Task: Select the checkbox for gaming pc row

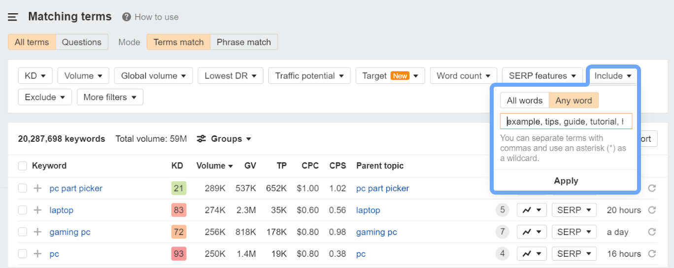Action: (x=23, y=232)
